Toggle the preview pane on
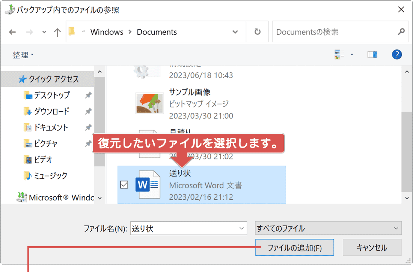 pos(372,54)
